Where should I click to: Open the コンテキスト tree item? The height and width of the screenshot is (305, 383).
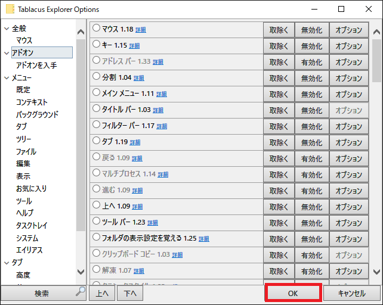click(32, 102)
